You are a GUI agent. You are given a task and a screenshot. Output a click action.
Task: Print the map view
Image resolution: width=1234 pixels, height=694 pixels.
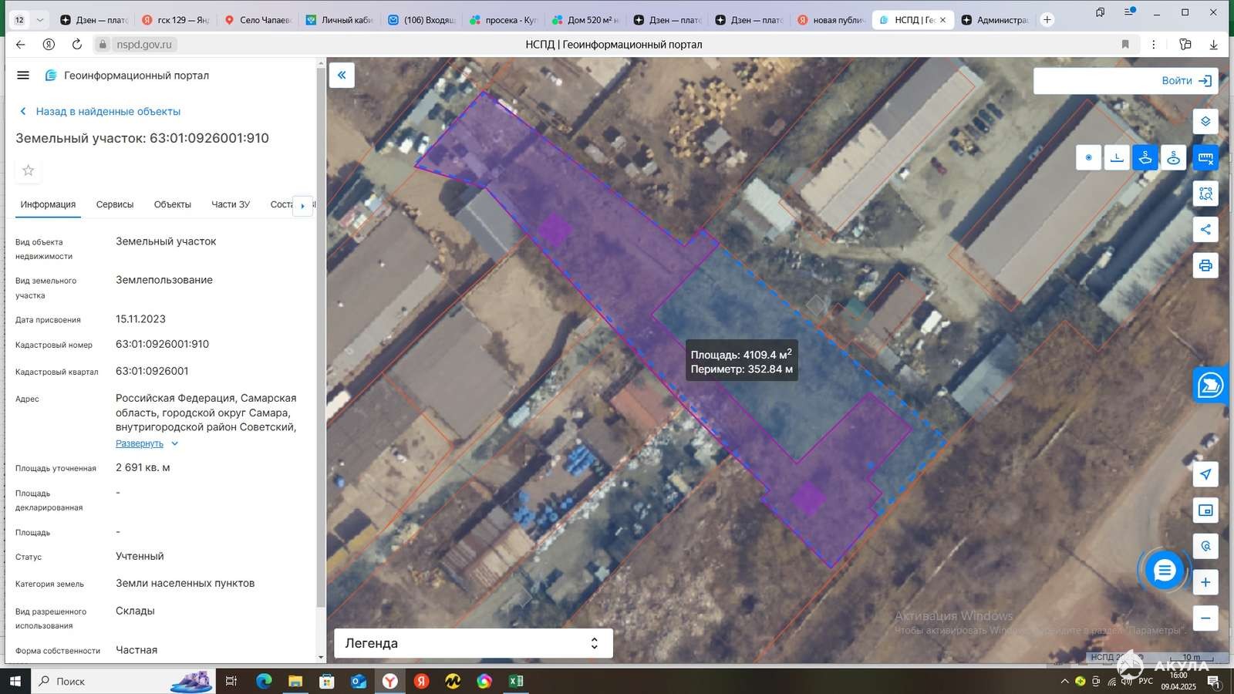pos(1205,266)
